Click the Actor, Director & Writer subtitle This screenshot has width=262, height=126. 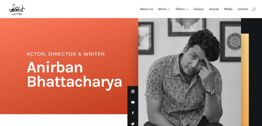coord(66,54)
